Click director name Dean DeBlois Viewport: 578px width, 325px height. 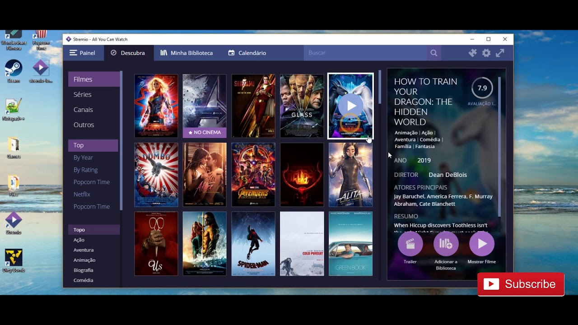click(447, 175)
